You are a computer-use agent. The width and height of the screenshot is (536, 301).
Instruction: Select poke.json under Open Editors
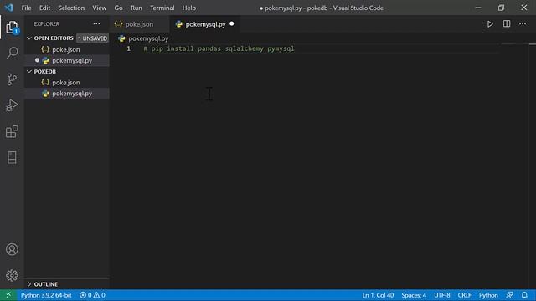coord(67,49)
